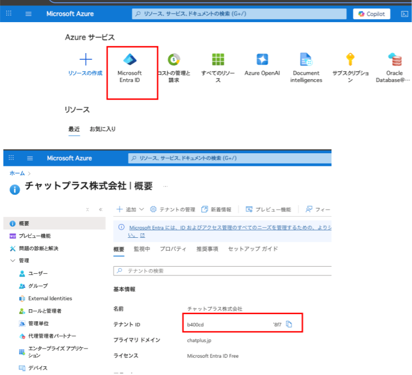Switch to the 監視中 tab
Viewport: 412px width, 375px height.
pos(142,249)
